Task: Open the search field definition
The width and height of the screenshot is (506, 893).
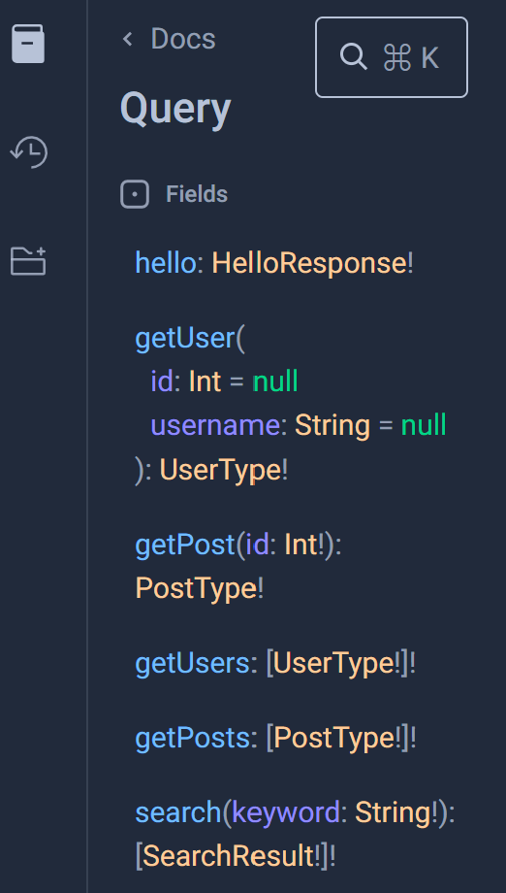Action: 178,812
